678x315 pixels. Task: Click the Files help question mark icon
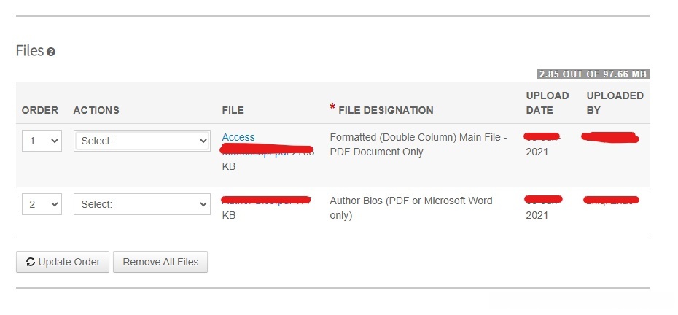pyautogui.click(x=51, y=52)
